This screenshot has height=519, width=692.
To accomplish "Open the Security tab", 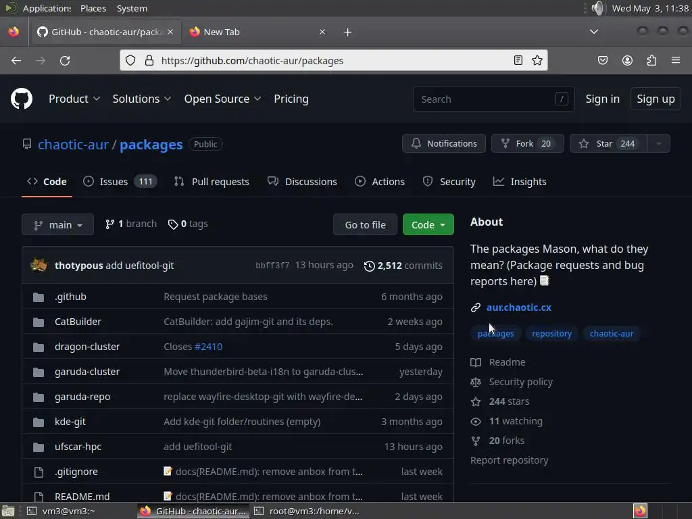I will [x=449, y=181].
